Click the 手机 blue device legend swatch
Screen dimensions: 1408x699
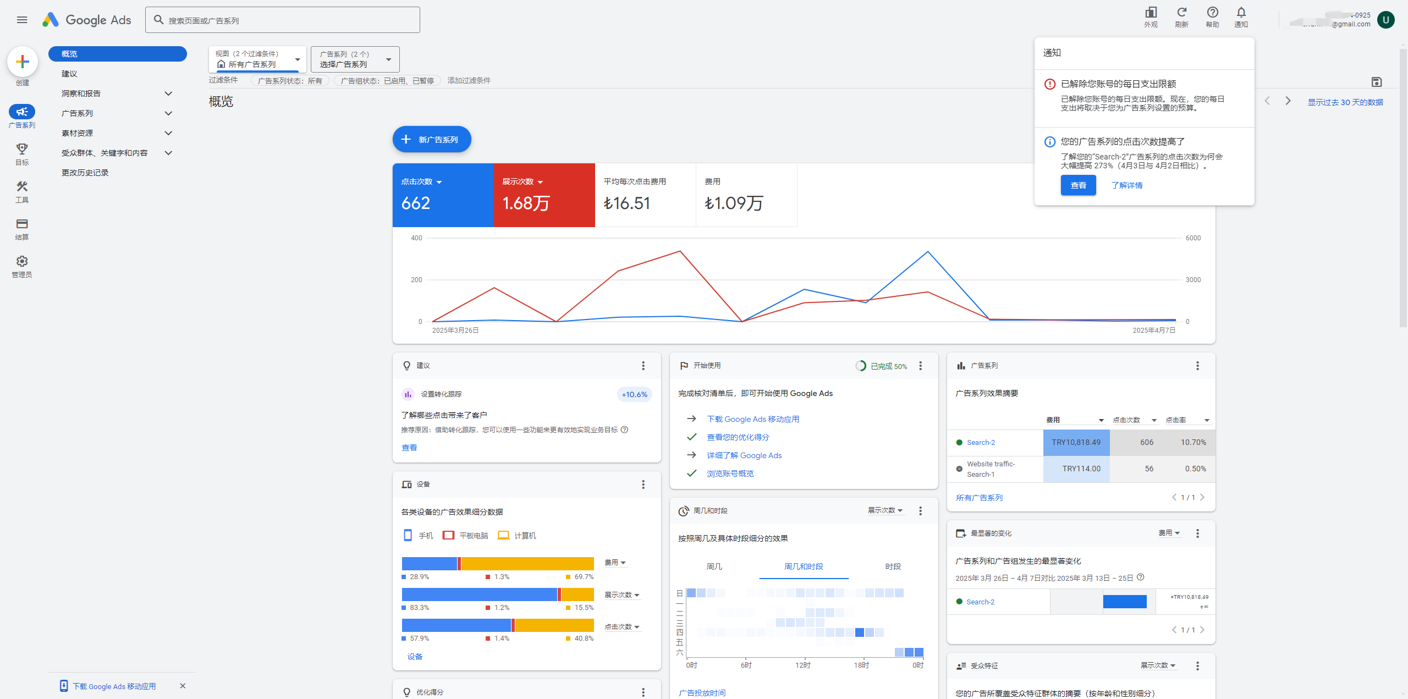(x=408, y=535)
